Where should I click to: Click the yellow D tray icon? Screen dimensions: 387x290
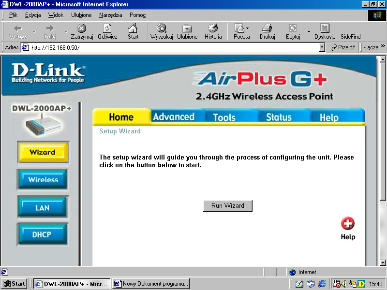pyautogui.click(x=361, y=284)
